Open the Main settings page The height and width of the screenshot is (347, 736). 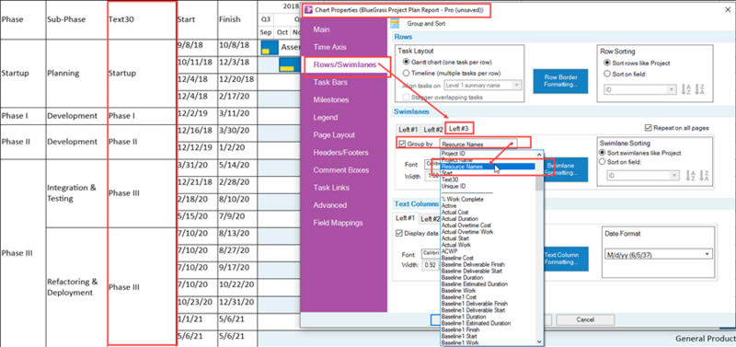point(321,29)
